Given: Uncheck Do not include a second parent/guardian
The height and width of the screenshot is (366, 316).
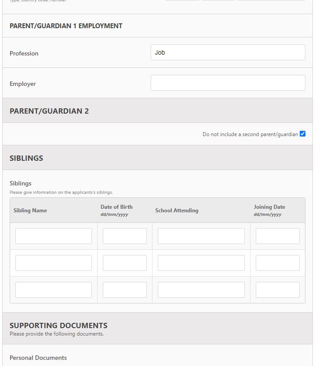Looking at the screenshot, I should click(302, 134).
